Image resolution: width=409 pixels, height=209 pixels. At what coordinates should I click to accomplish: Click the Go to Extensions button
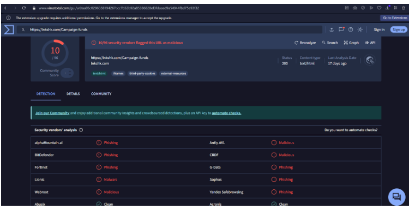coord(395,18)
